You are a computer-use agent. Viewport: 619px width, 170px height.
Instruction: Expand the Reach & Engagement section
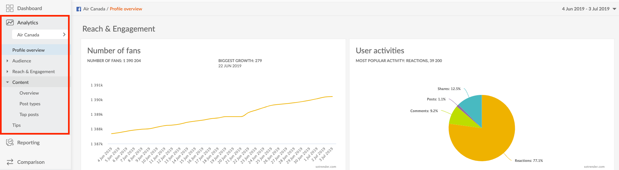coord(33,72)
